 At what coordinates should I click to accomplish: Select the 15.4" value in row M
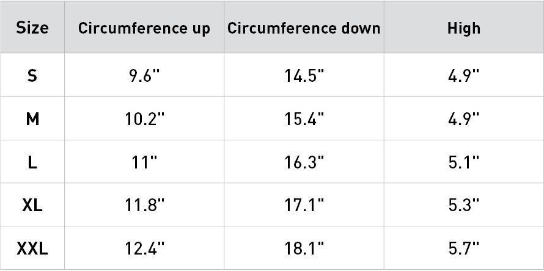(x=304, y=119)
